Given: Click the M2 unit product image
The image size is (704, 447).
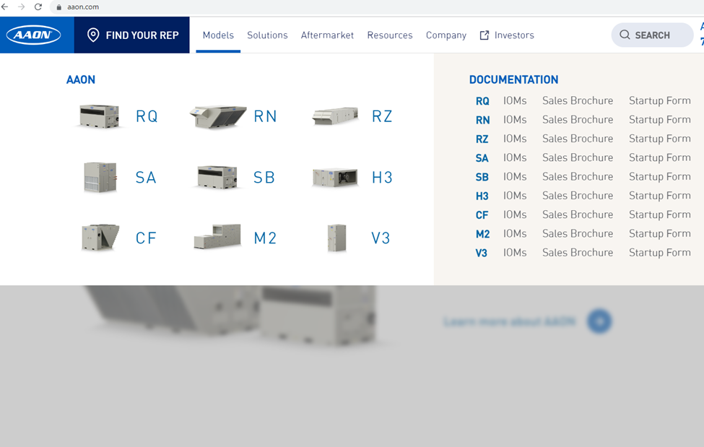Looking at the screenshot, I should (x=217, y=237).
